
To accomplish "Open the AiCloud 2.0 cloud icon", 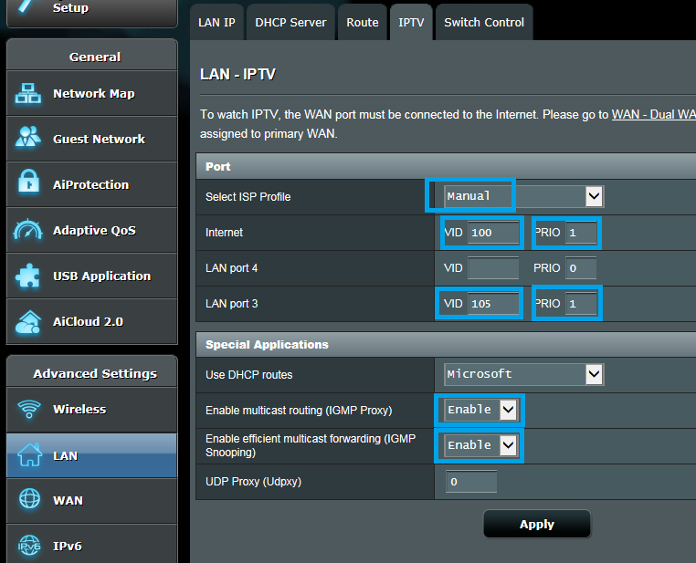I will 28,322.
